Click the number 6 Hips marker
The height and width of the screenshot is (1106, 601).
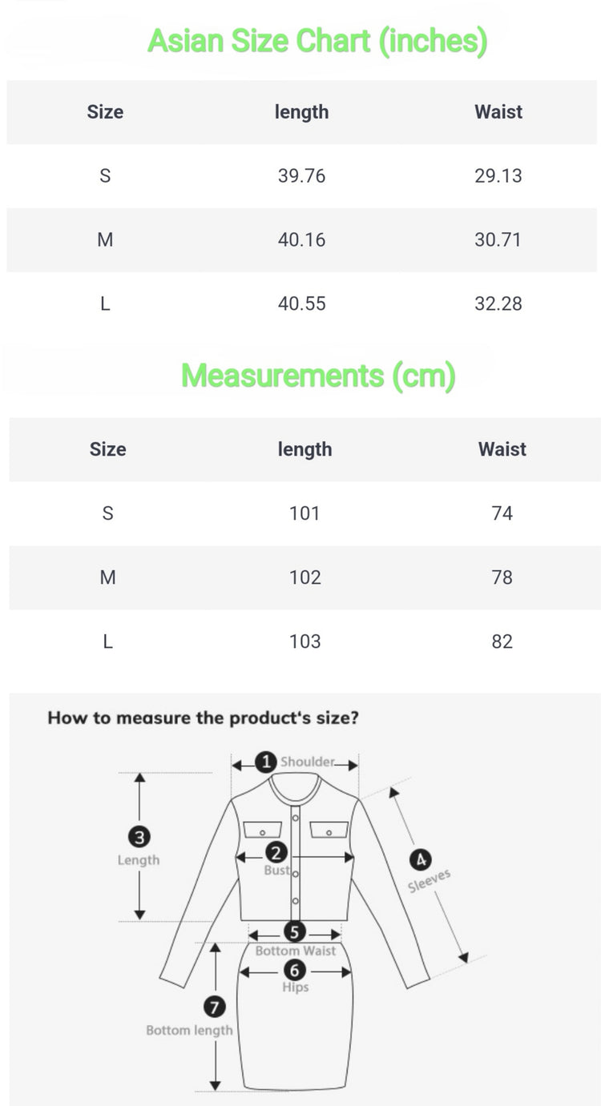295,971
